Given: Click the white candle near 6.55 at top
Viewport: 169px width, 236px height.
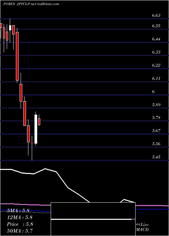Looking at the screenshot, I should pos(10,28).
